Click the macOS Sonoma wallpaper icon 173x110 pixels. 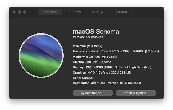tap(41, 56)
